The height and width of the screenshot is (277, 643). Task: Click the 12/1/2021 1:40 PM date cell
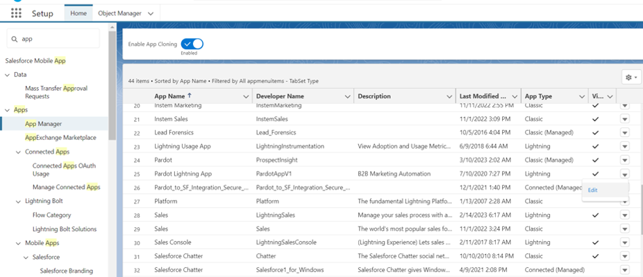coord(483,188)
